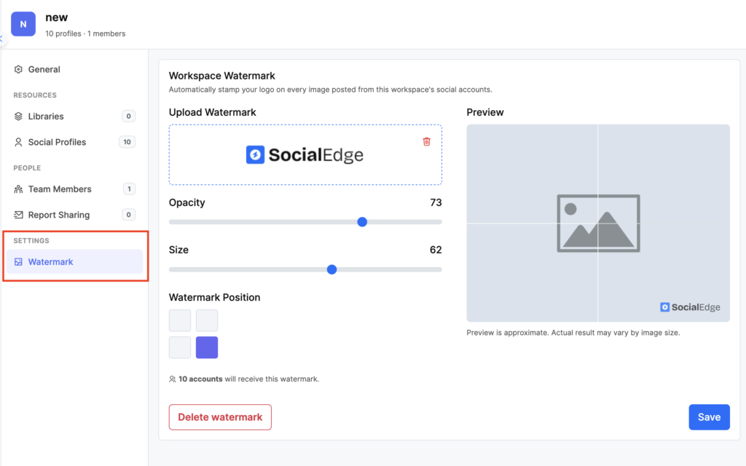The height and width of the screenshot is (466, 746).
Task: Click the 'PEOPLE' sidebar header
Action: click(27, 168)
